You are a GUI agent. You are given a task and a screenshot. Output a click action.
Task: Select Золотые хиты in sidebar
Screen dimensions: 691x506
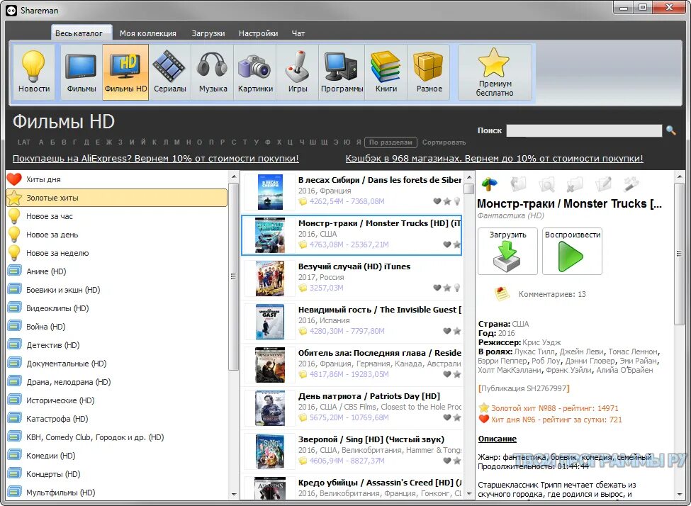coord(116,198)
